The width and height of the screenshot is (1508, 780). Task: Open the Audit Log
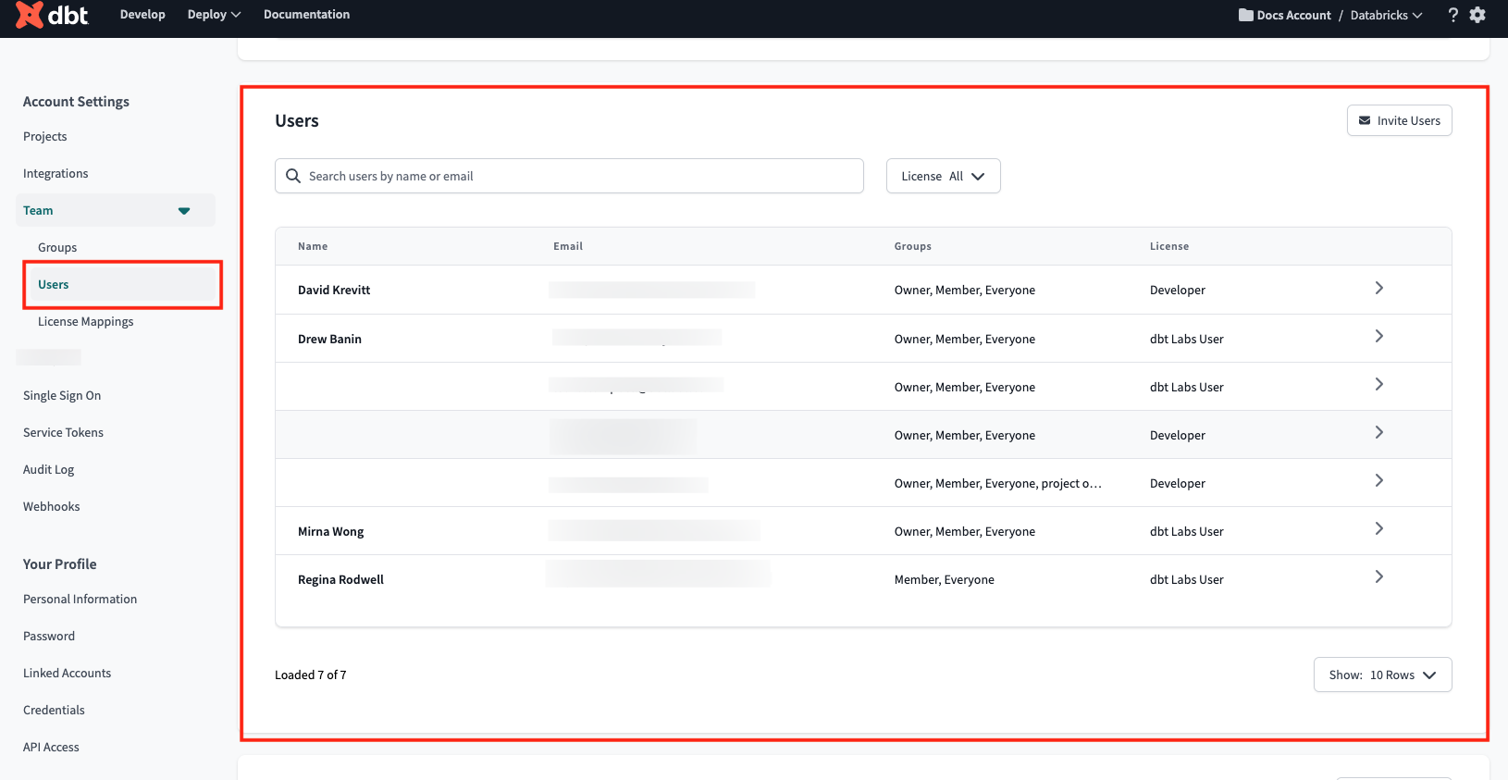pos(48,469)
